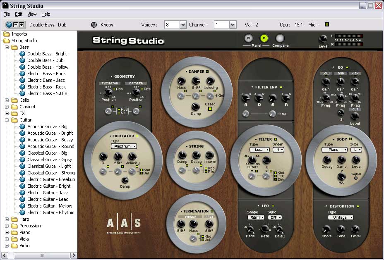
Task: Open the Voices dropdown
Action: pyautogui.click(x=183, y=25)
